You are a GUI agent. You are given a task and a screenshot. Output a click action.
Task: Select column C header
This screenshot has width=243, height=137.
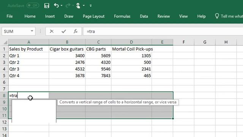click(x=98, y=42)
